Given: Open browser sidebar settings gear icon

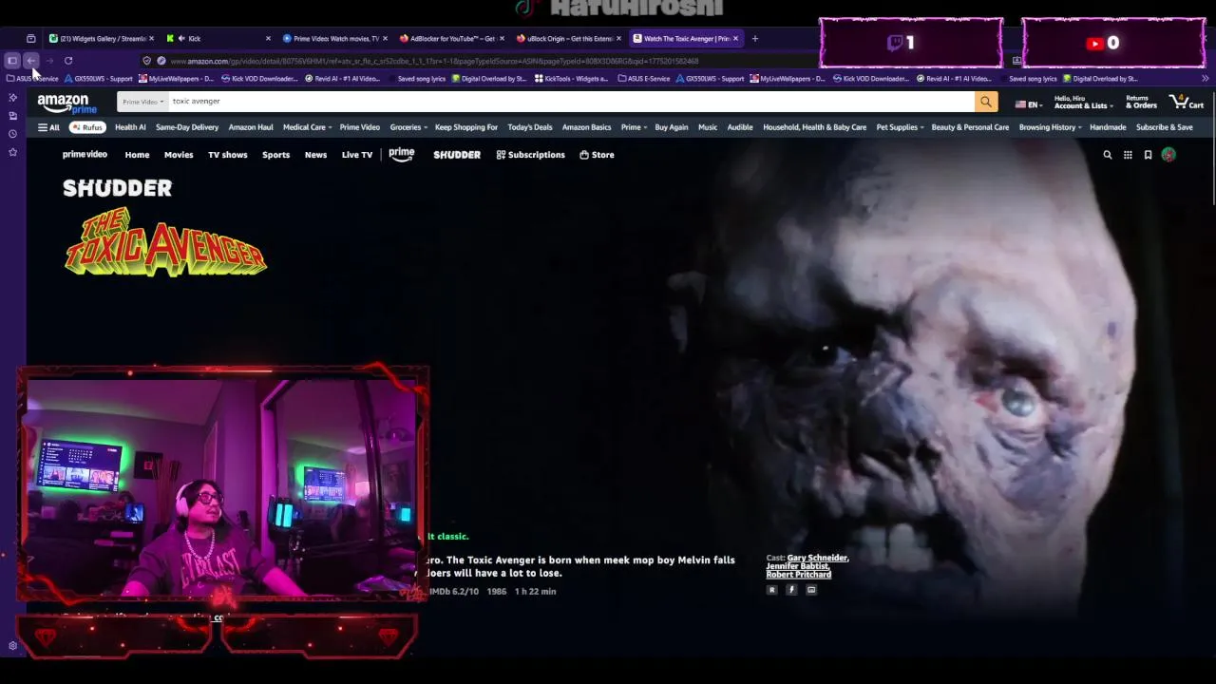Looking at the screenshot, I should [x=12, y=646].
